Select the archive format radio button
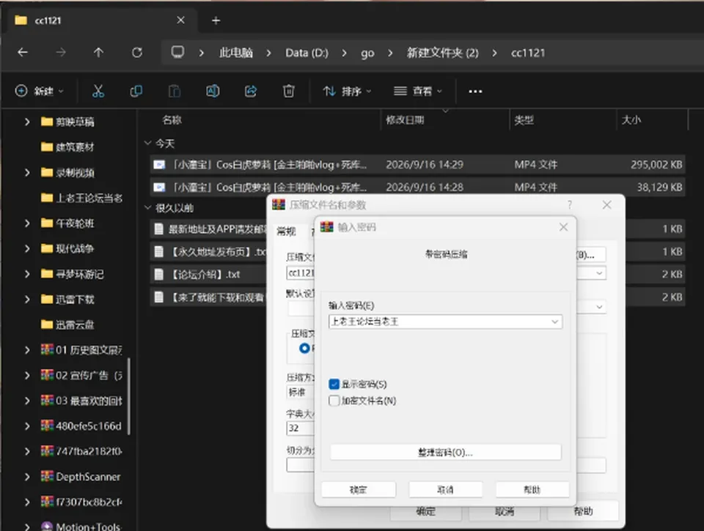704x531 pixels. pos(304,348)
